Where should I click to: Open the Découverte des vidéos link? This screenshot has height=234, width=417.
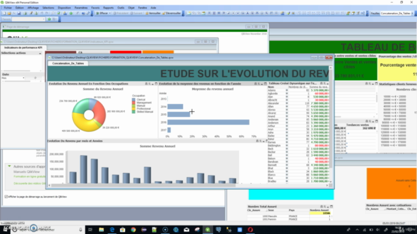coord(29,183)
